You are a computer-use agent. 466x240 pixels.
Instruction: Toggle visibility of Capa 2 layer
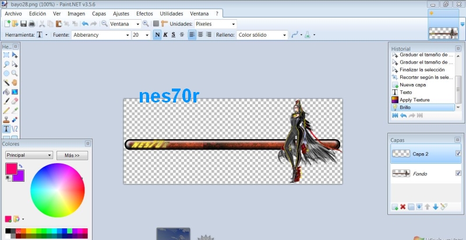pyautogui.click(x=458, y=153)
